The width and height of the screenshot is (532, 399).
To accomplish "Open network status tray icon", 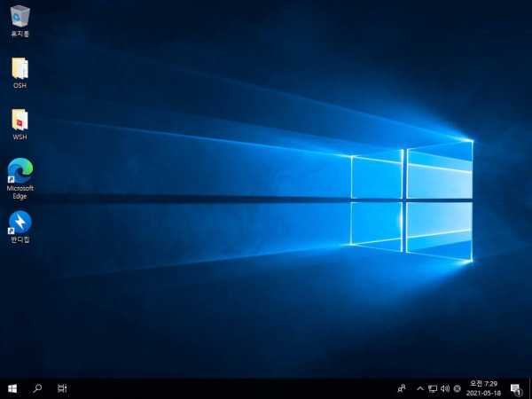I will [x=433, y=388].
